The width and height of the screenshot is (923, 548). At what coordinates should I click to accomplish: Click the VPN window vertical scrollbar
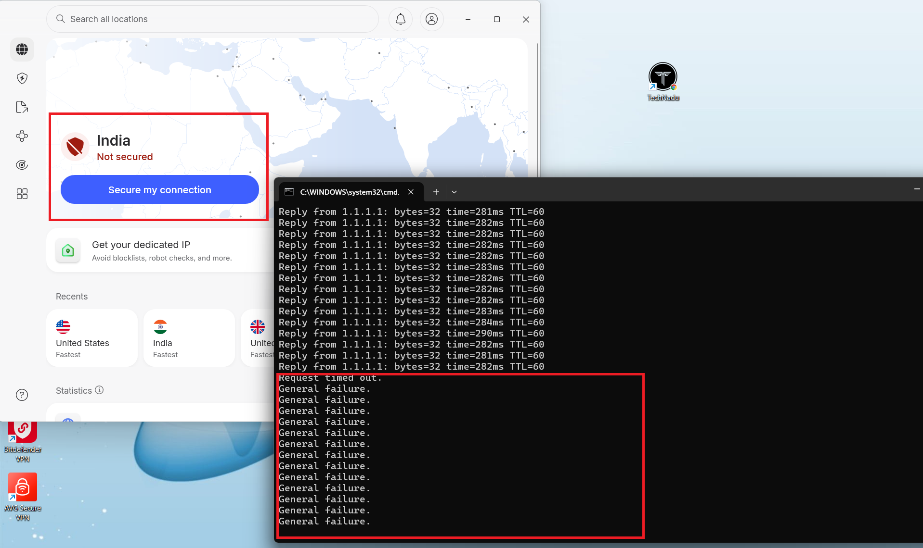tap(537, 110)
